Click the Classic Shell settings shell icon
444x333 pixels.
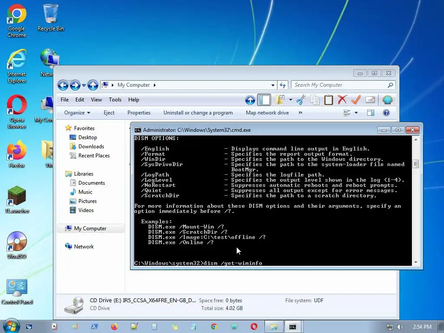coord(387,100)
